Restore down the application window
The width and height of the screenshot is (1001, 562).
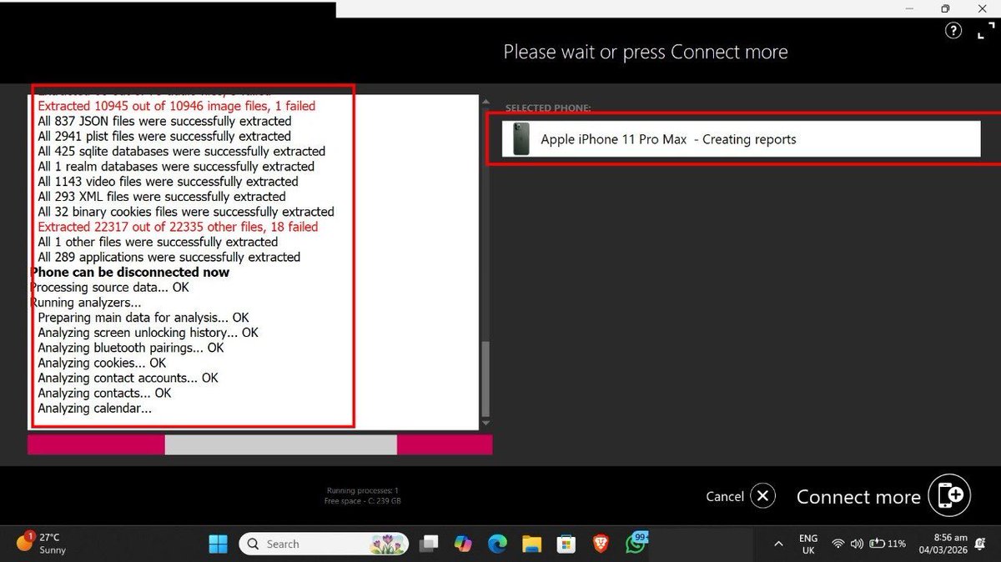tap(945, 8)
